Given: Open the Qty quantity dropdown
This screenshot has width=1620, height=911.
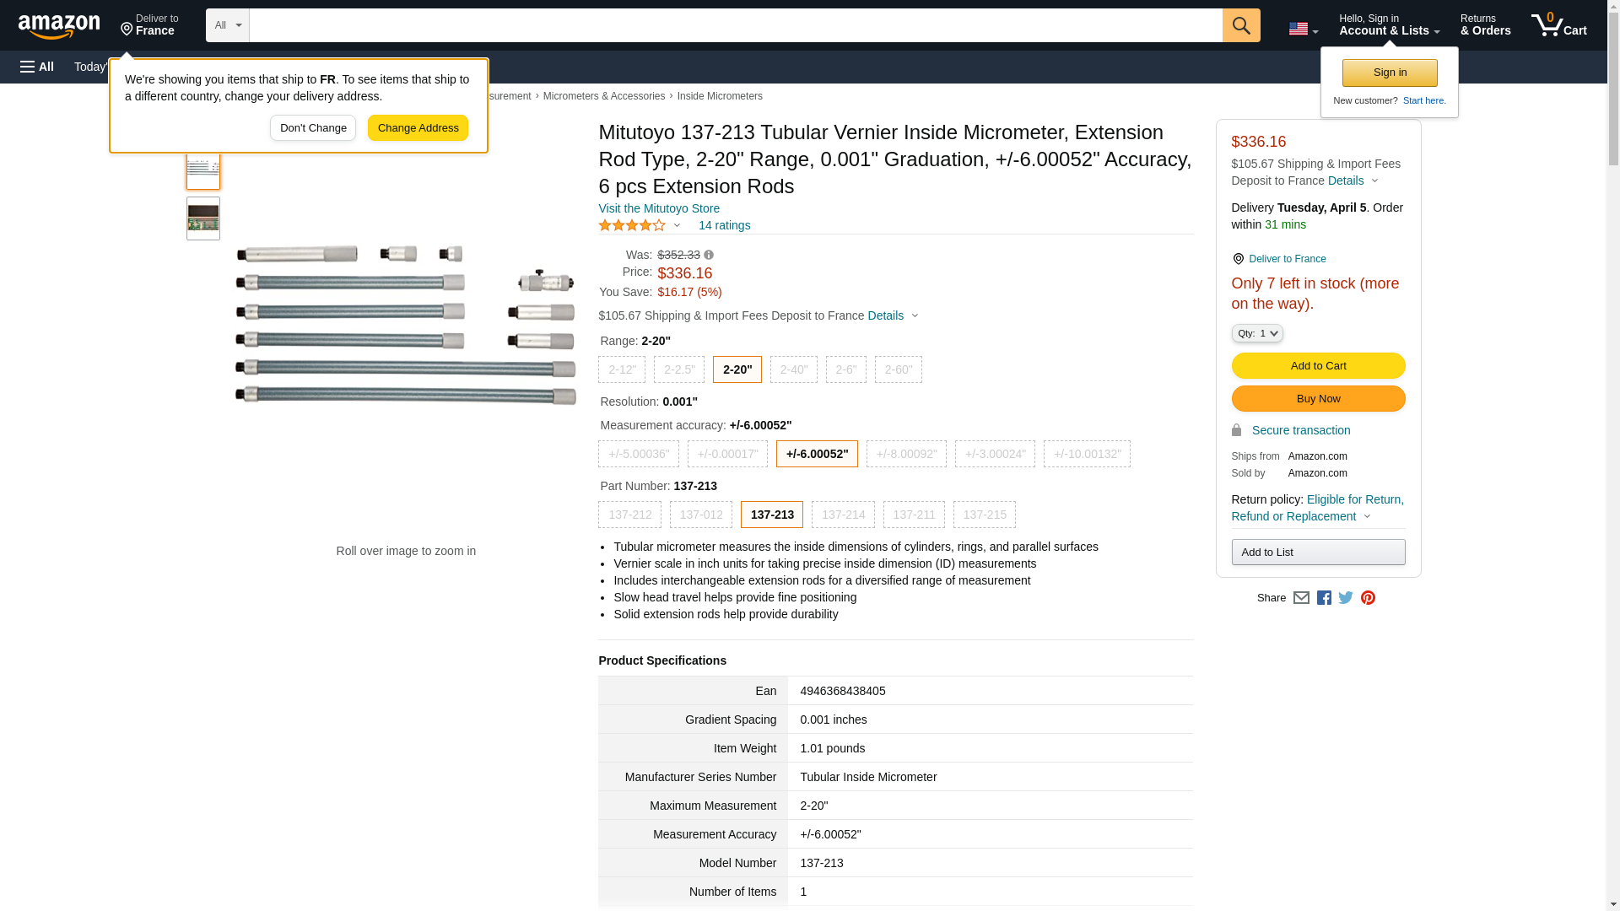Looking at the screenshot, I should pos(1256,334).
